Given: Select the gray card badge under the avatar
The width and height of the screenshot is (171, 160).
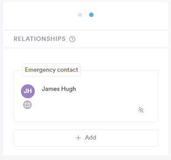Looking at the screenshot, I should (27, 105).
